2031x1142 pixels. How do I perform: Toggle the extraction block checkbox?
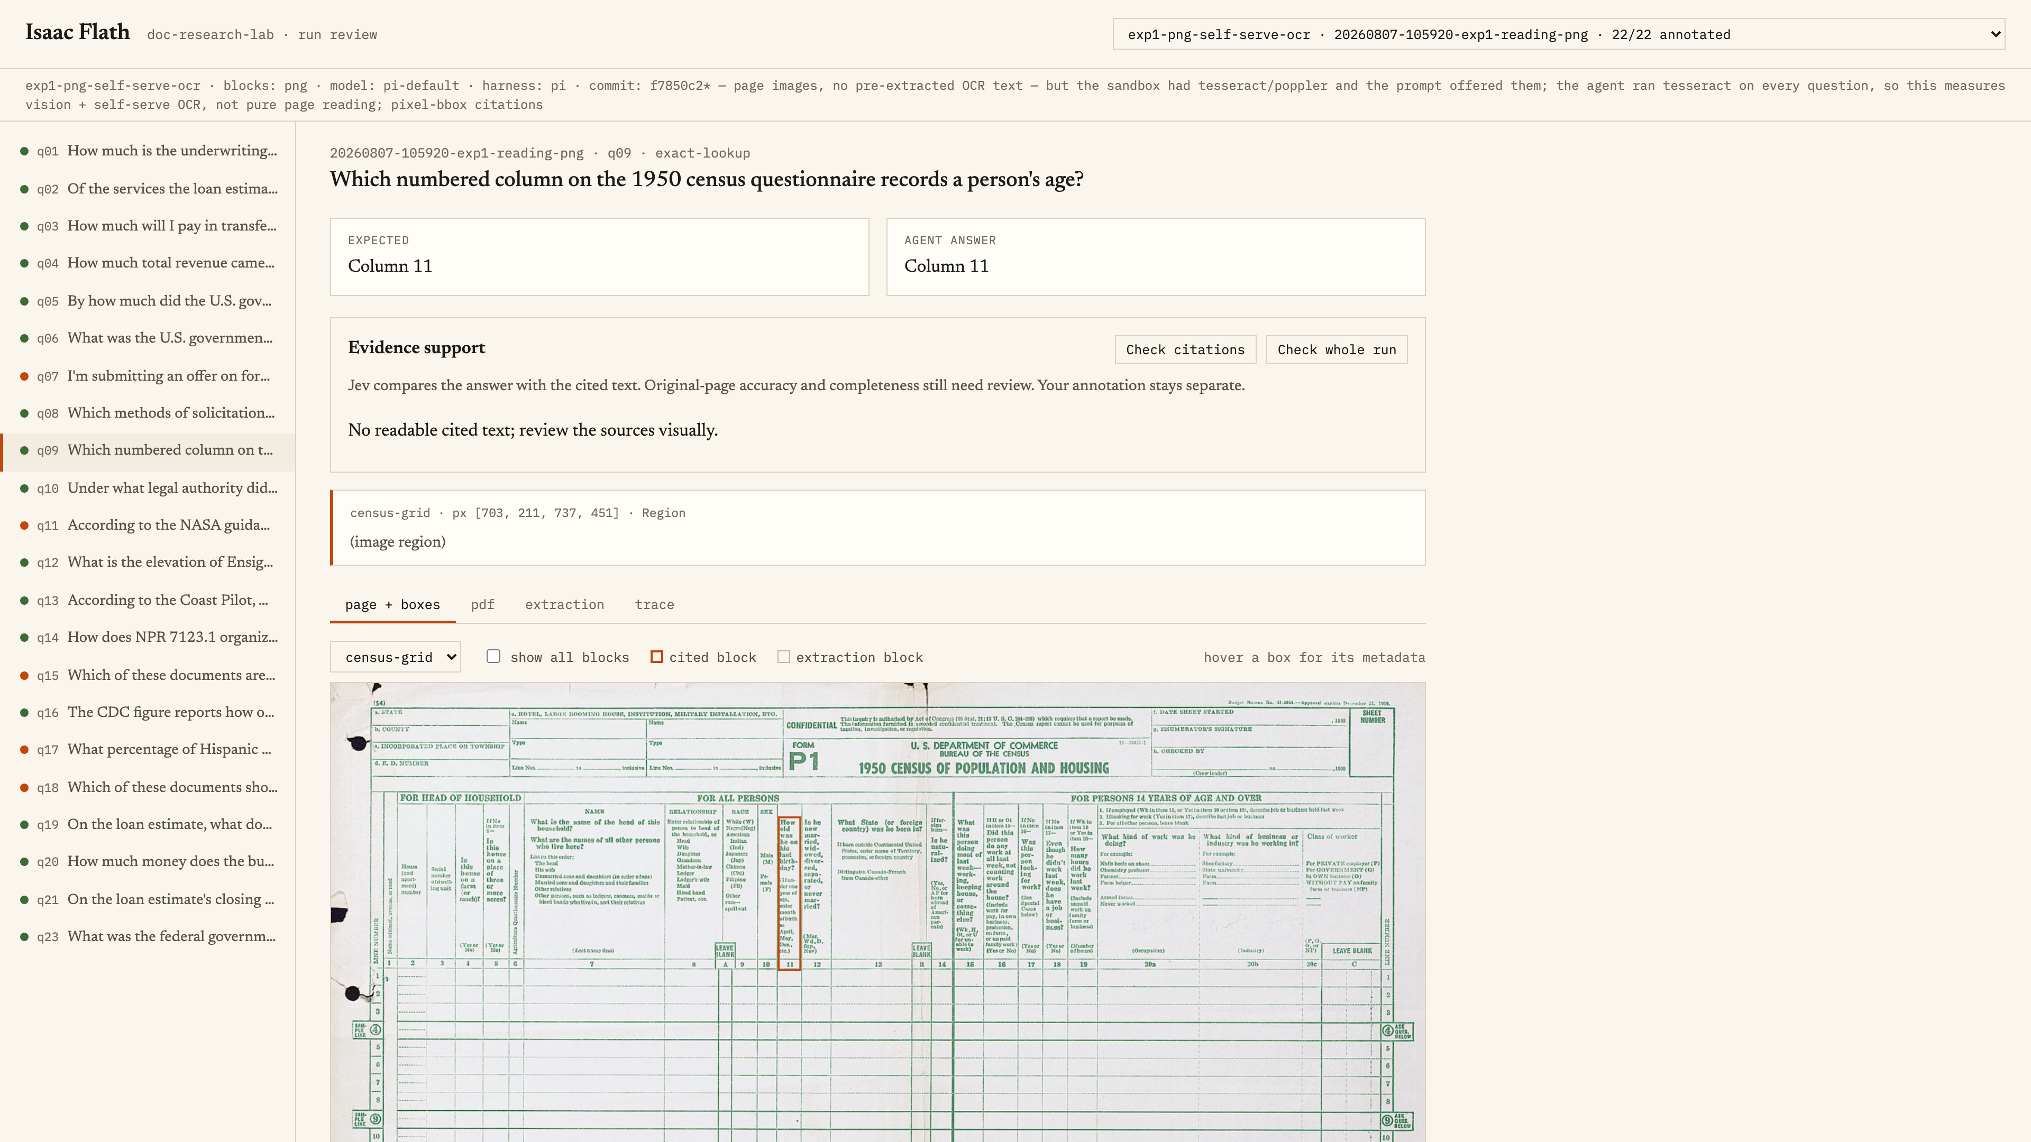[784, 657]
